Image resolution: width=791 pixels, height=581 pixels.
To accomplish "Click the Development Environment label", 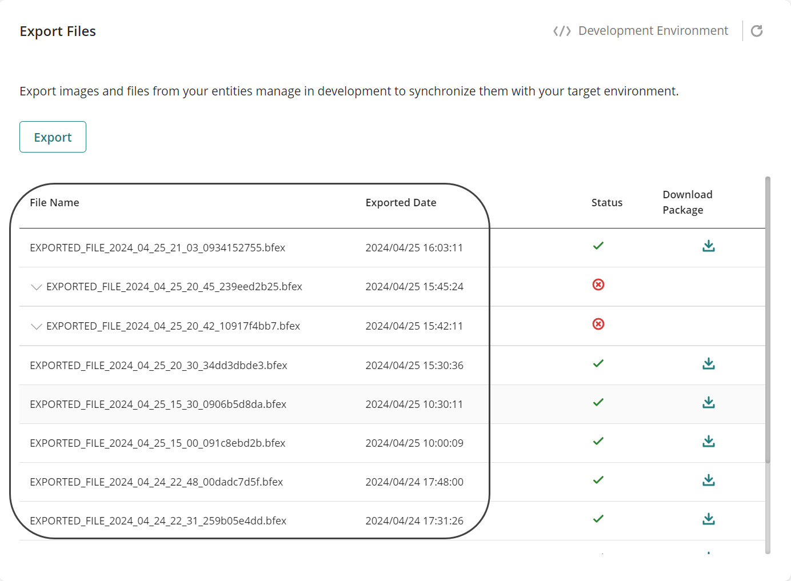I will click(653, 31).
